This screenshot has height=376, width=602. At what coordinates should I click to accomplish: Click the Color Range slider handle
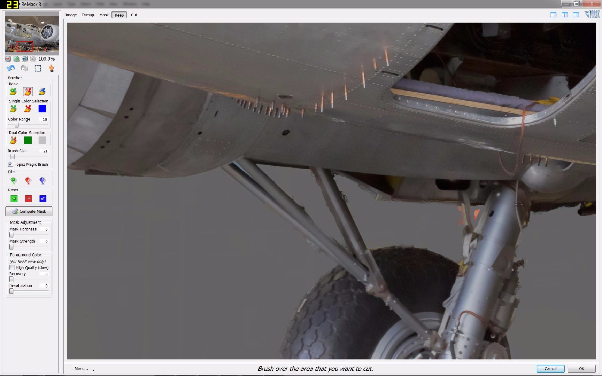tap(16, 125)
